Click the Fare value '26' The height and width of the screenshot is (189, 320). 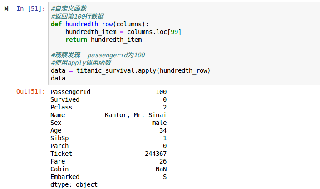[x=163, y=161]
